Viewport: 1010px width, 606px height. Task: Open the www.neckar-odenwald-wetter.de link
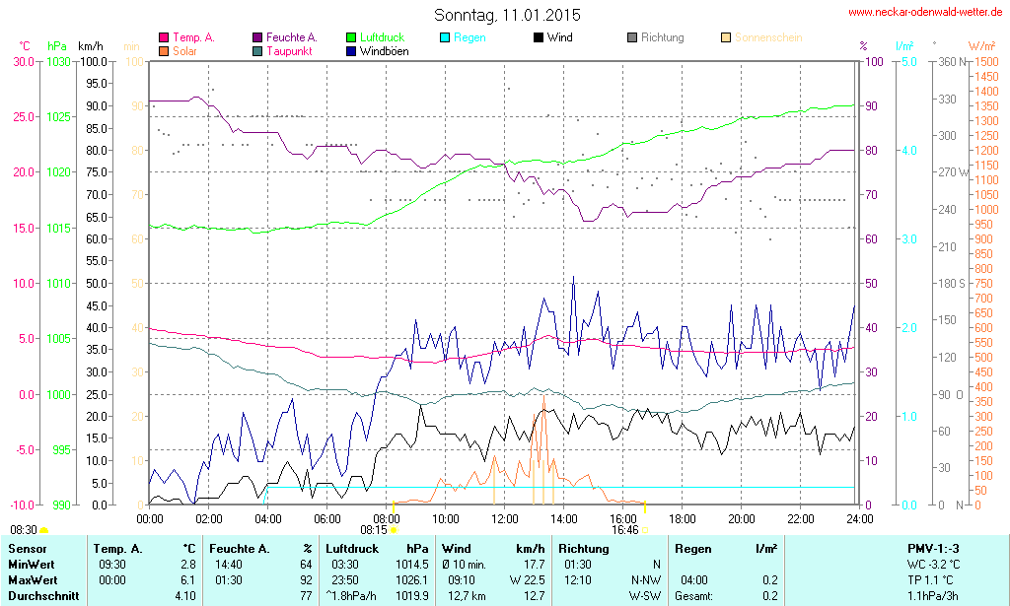point(925,12)
